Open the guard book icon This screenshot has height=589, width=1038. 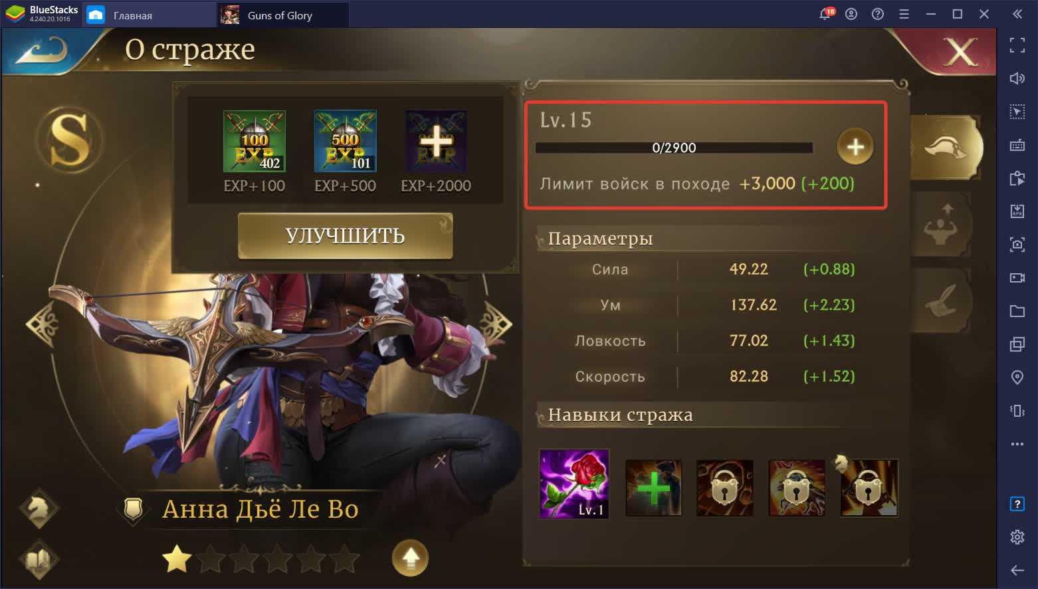coord(39,559)
